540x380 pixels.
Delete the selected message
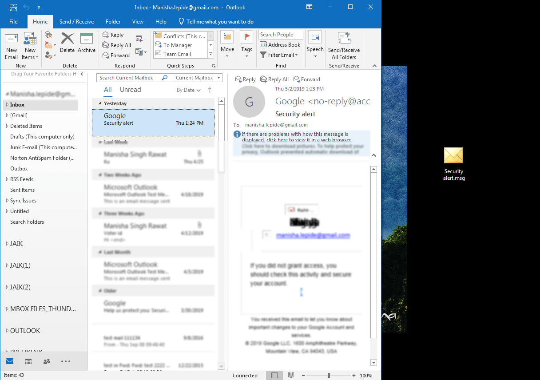pos(67,43)
